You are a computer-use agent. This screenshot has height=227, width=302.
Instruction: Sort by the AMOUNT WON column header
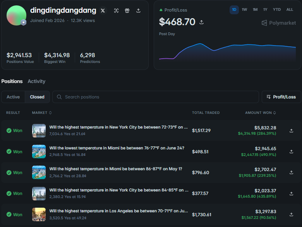(x=261, y=113)
